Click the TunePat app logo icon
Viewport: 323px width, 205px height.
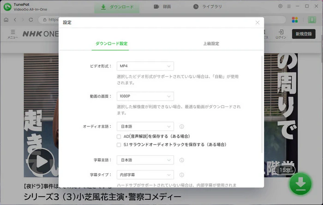pyautogui.click(x=8, y=7)
